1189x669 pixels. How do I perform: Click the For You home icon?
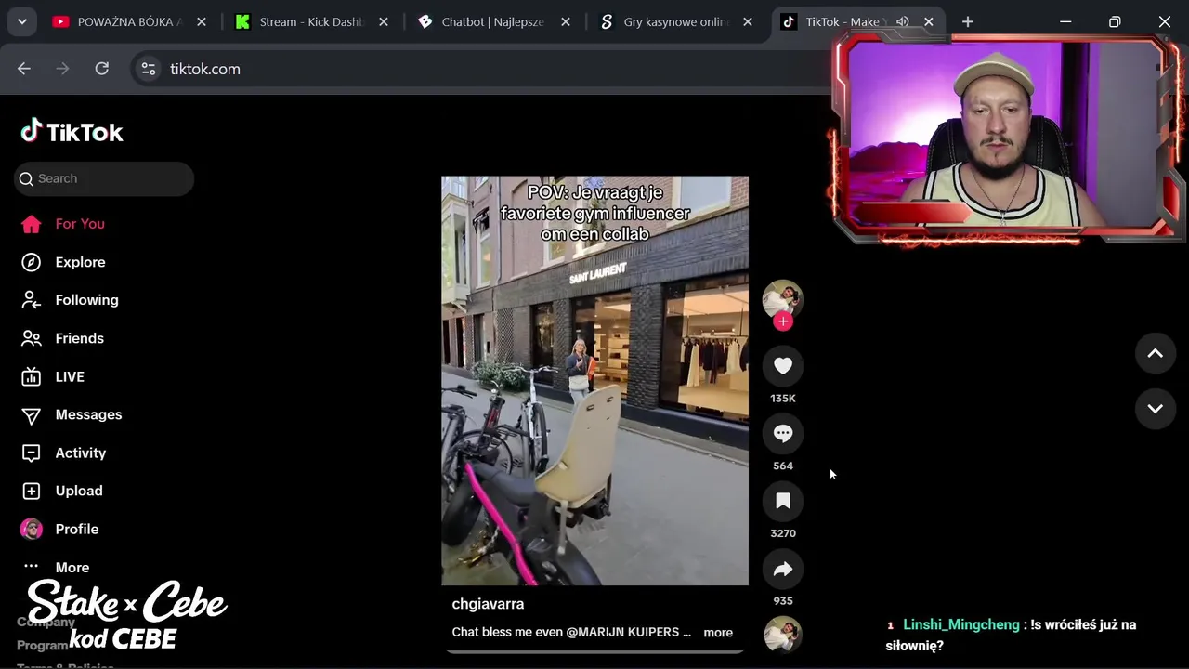pos(32,224)
